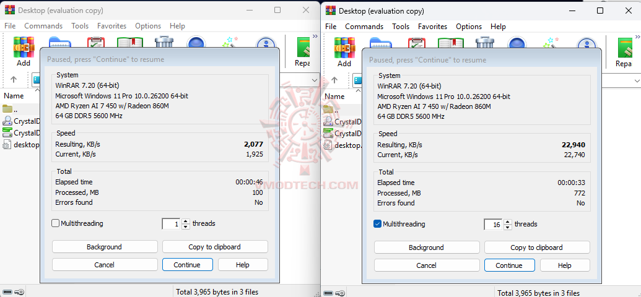Open the View book icon in right window
This screenshot has width=641, height=297.
tap(451, 43)
